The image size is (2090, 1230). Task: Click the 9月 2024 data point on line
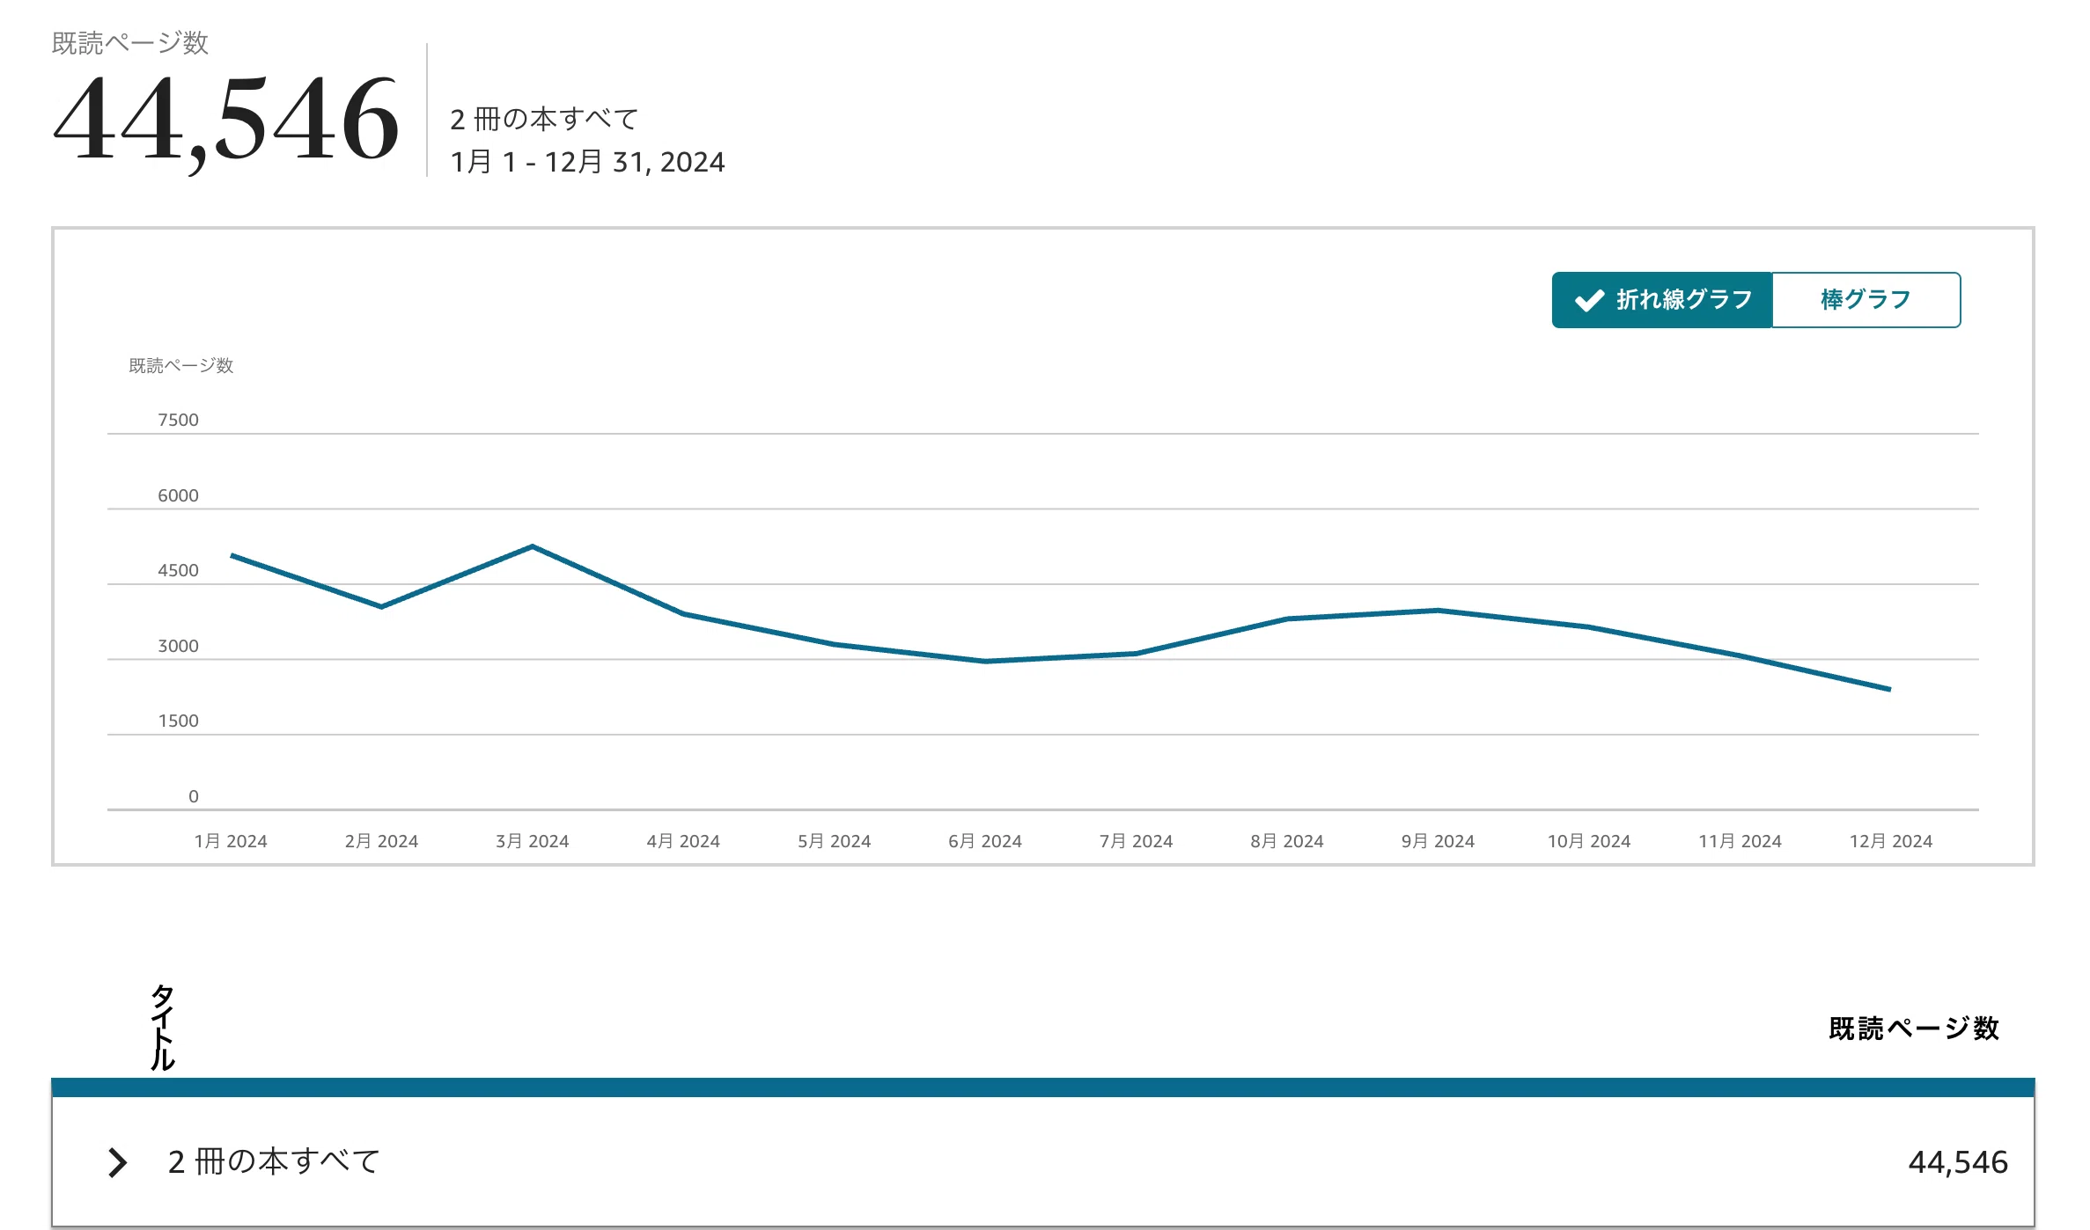point(1438,610)
